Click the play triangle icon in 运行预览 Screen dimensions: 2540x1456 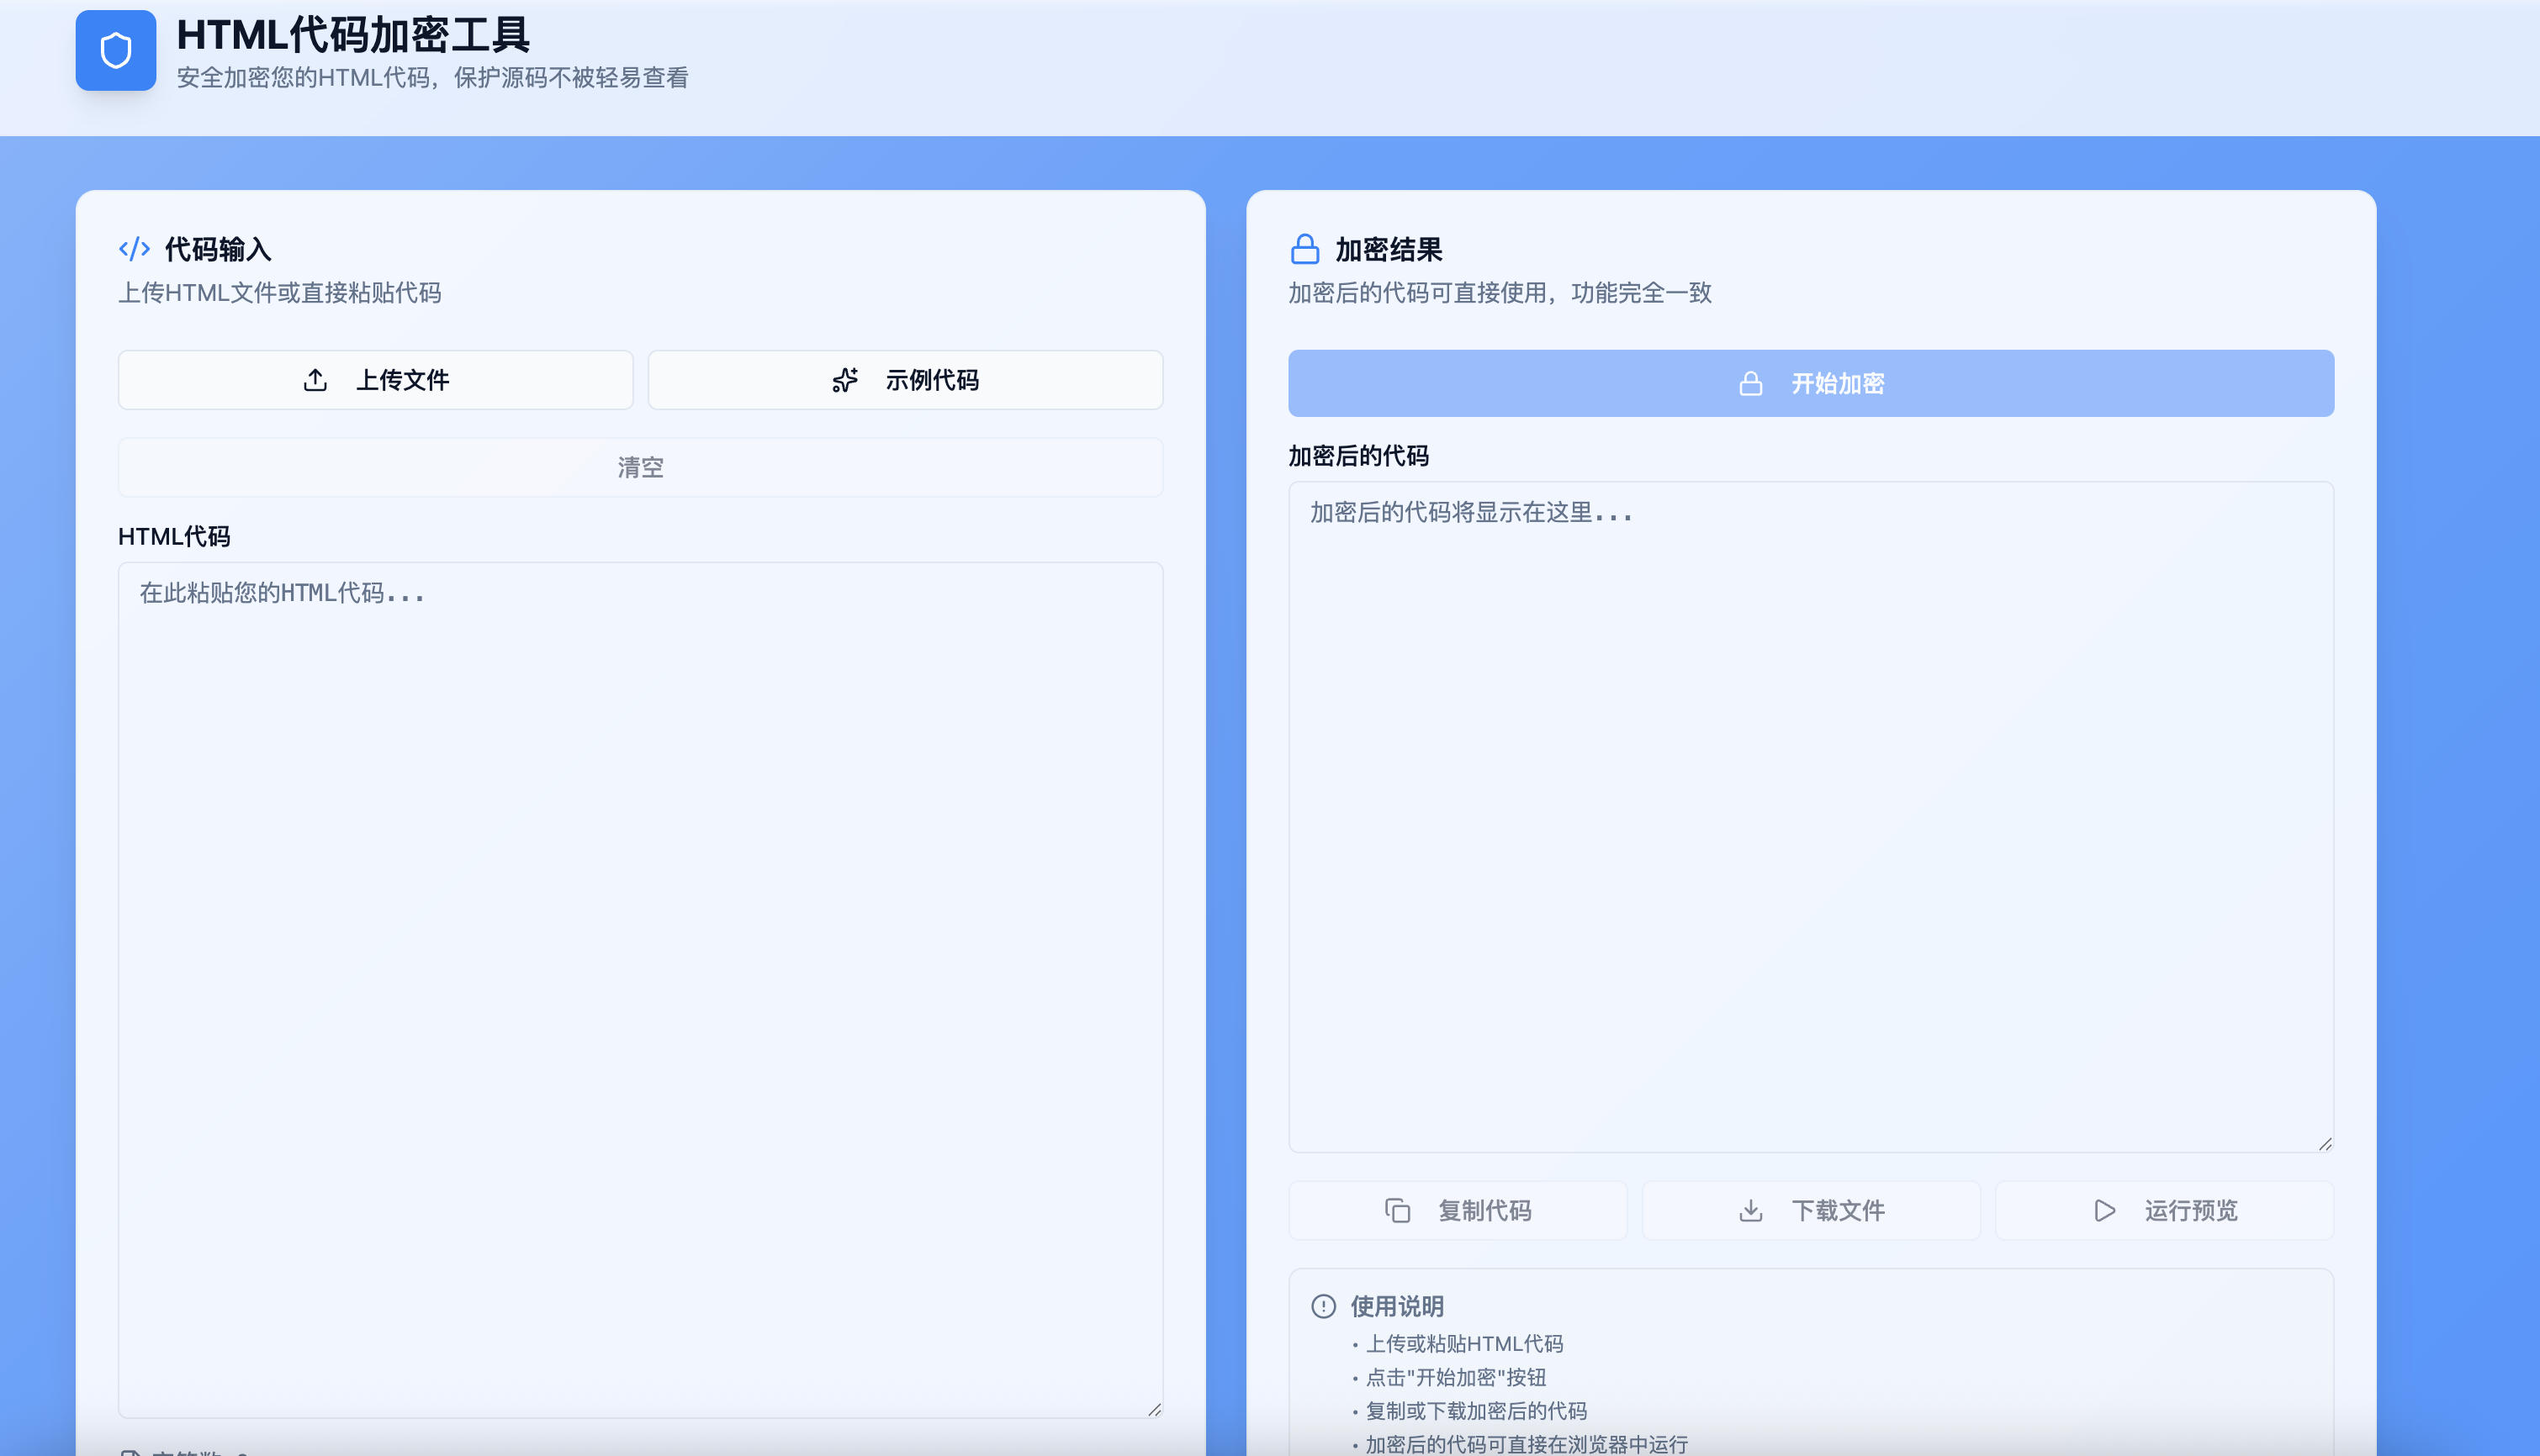(2103, 1210)
